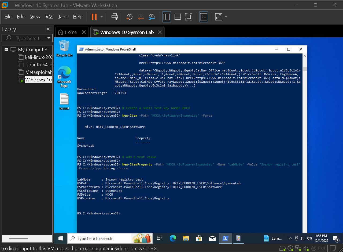Click Show hidden icons in the tray

point(290,239)
